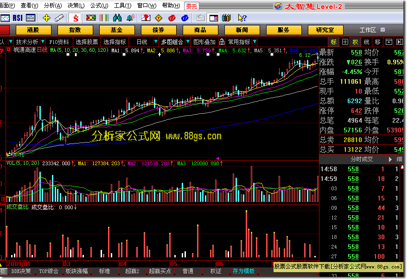
Task: Click the collapse-panel icon with up arrow
Action: click(x=389, y=42)
